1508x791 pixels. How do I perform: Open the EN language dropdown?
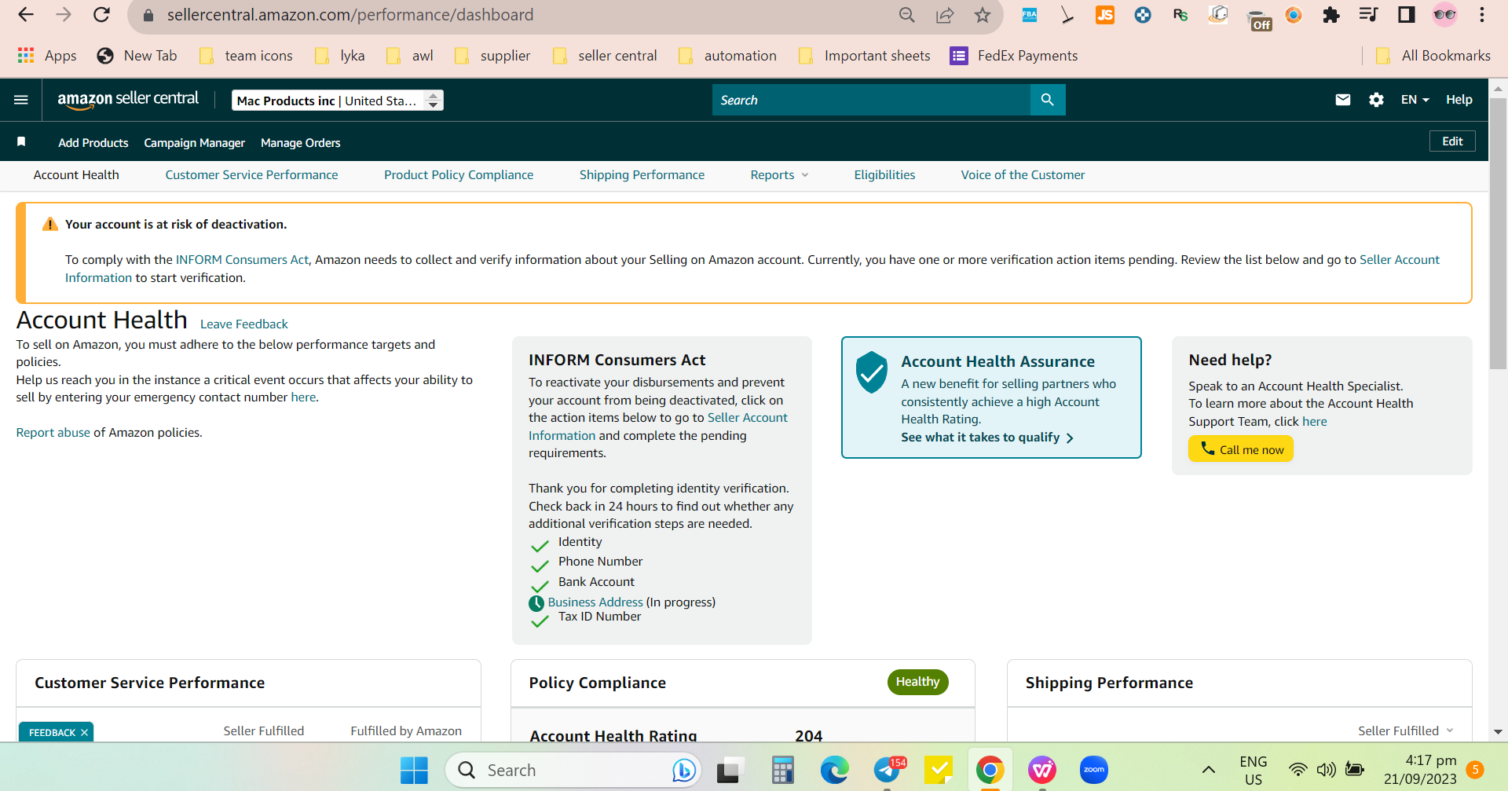[x=1415, y=100]
